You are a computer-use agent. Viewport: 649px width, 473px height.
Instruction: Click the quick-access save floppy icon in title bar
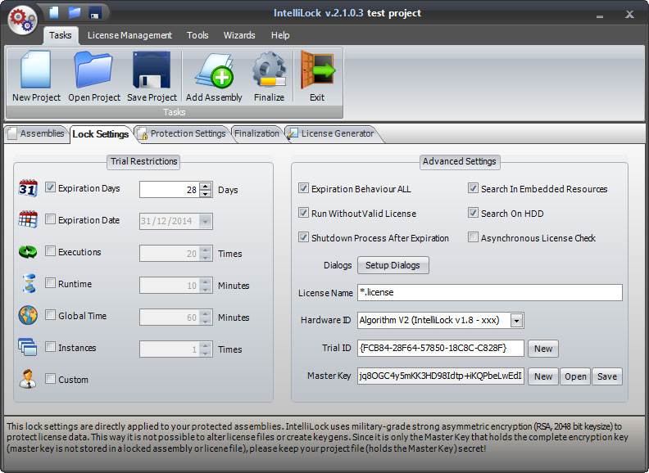tap(95, 12)
